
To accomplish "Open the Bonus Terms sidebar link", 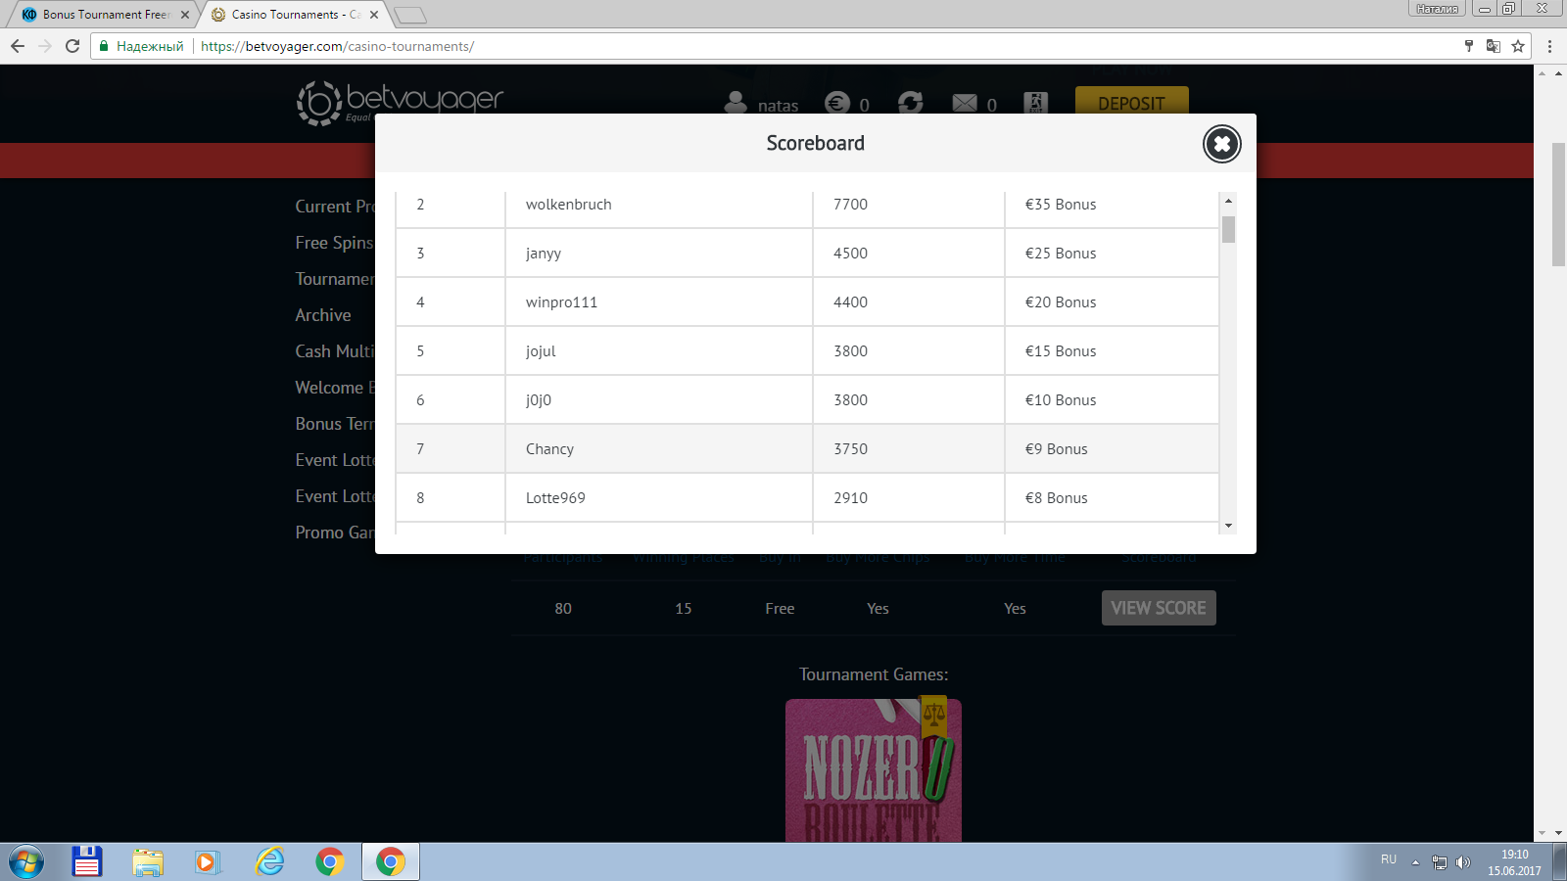I will (335, 424).
